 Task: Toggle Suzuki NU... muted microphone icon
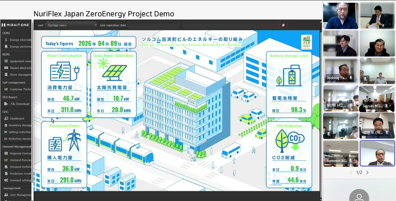pos(387,106)
